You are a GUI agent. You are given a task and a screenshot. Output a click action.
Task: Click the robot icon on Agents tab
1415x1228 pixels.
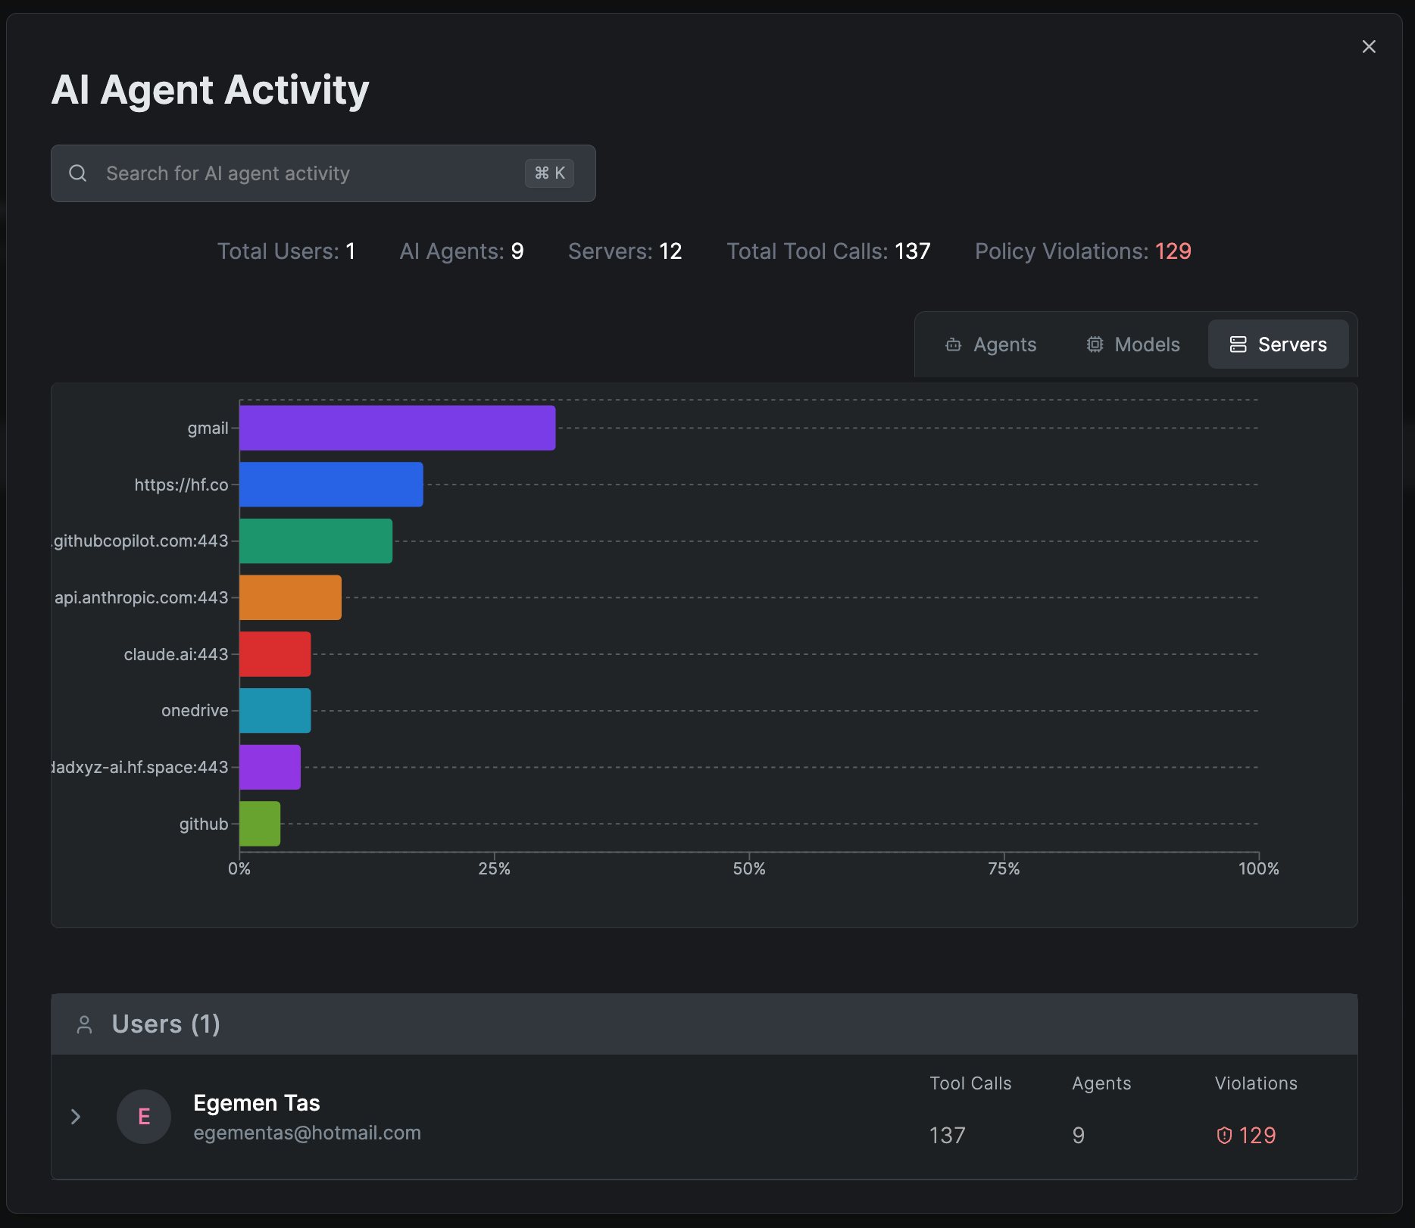click(953, 345)
